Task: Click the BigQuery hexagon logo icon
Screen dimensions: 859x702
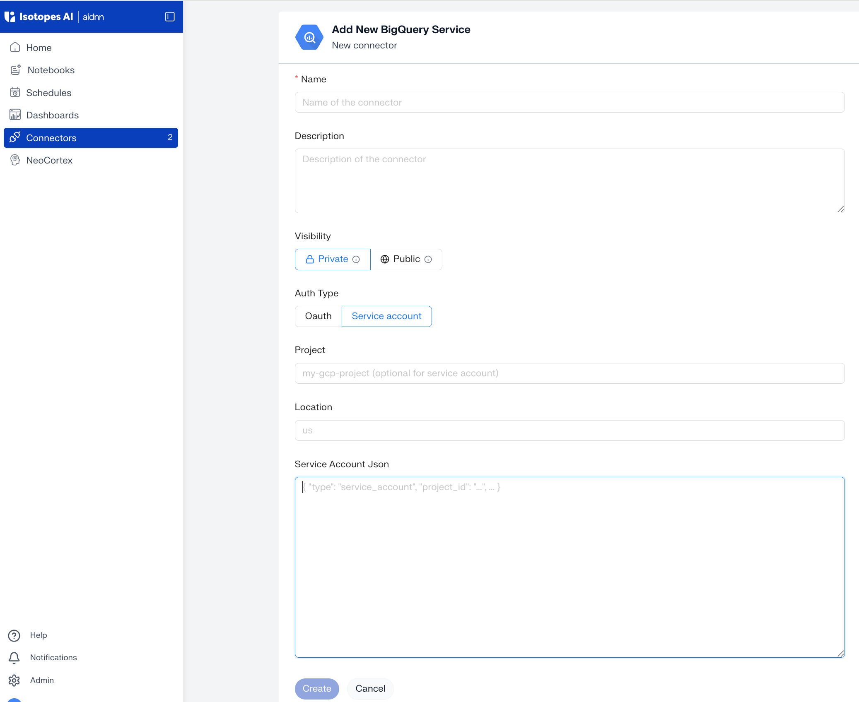Action: 309,37
